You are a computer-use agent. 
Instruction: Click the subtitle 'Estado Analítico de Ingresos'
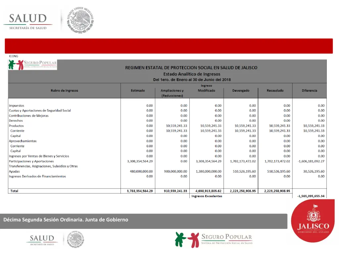[192, 74]
